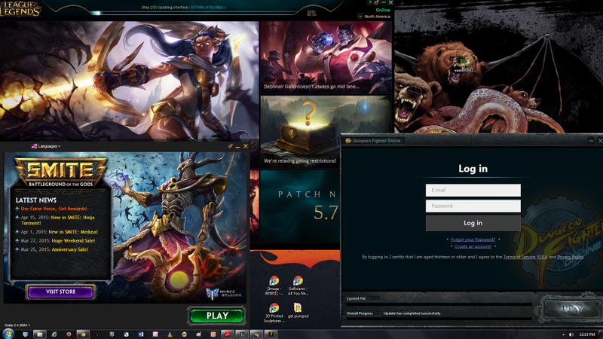The height and width of the screenshot is (339, 603).
Task: Open the EULA link
Action: [542, 257]
